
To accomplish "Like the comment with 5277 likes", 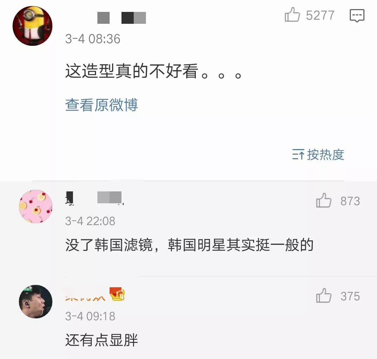I will [292, 15].
